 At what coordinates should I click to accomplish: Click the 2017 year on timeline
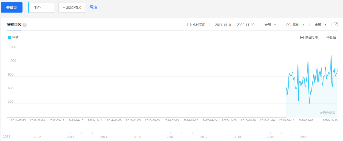tap(204, 137)
